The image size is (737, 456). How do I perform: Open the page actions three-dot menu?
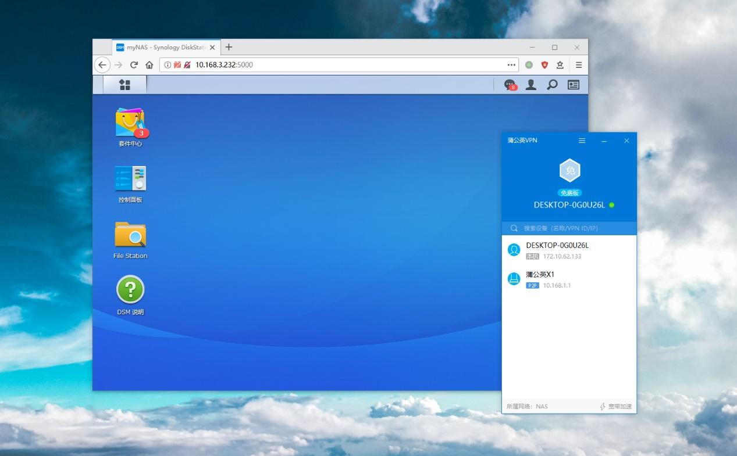pos(512,65)
